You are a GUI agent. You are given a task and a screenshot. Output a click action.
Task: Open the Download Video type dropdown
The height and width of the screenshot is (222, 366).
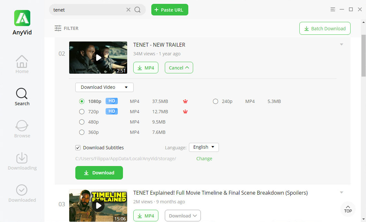(x=104, y=87)
